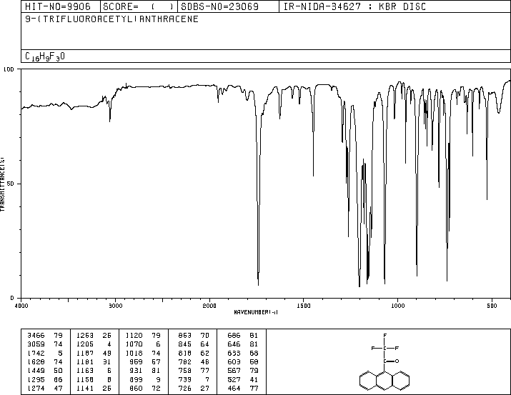Click the 1274 peak entry in table
Image resolution: width=511 pixels, height=395 pixels.
point(46,389)
